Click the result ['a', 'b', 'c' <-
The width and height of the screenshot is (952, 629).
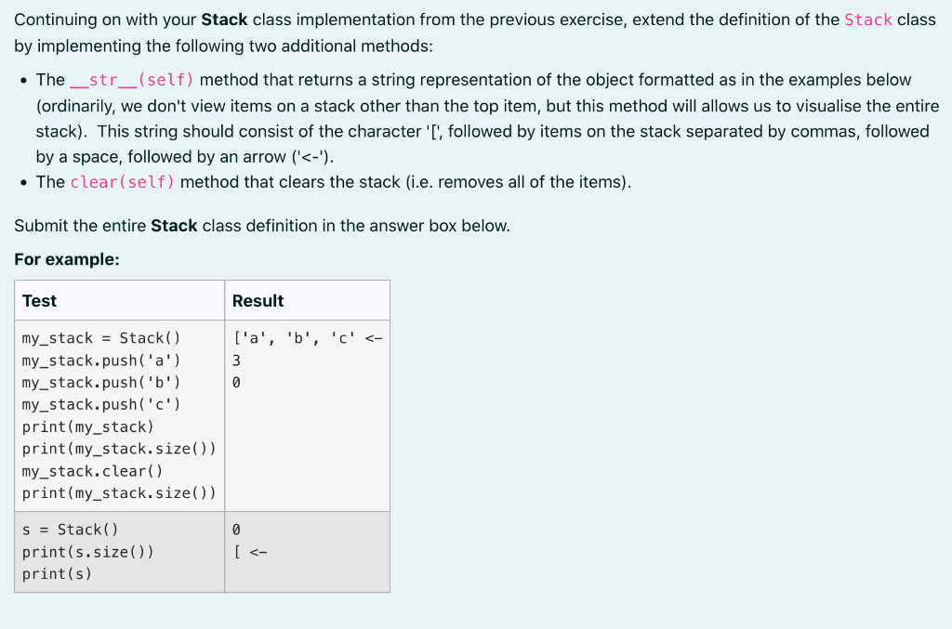(x=308, y=338)
